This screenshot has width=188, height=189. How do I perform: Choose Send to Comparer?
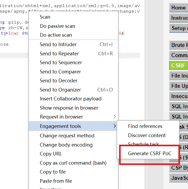pyautogui.click(x=60, y=72)
